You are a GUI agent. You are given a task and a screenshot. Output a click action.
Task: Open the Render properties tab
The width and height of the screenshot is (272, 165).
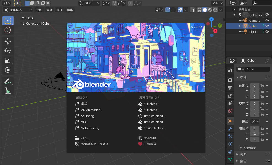(230, 80)
